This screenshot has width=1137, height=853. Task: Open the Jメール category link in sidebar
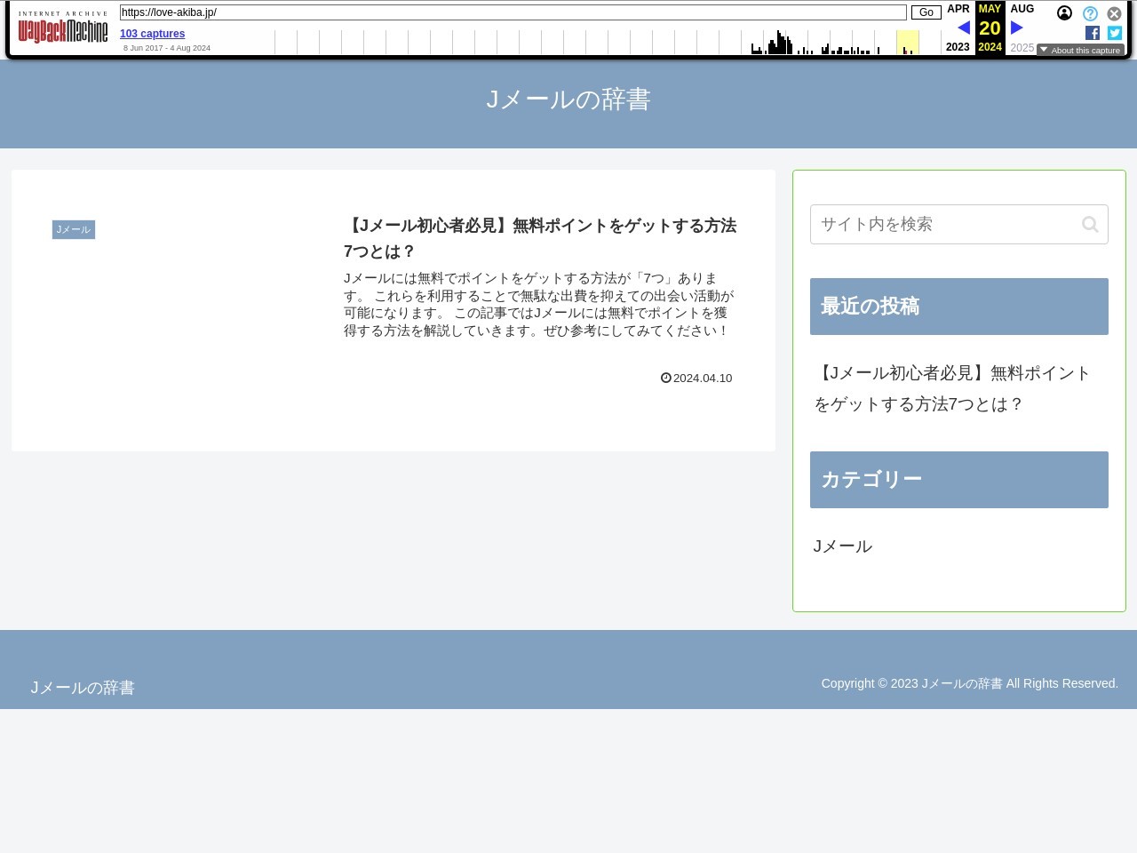(x=843, y=546)
